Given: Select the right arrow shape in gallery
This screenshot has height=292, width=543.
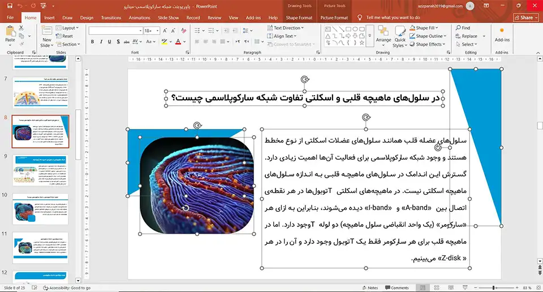Looking at the screenshot, I should coord(348,36).
